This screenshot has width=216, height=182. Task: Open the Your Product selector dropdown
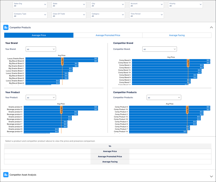click(x=41, y=97)
